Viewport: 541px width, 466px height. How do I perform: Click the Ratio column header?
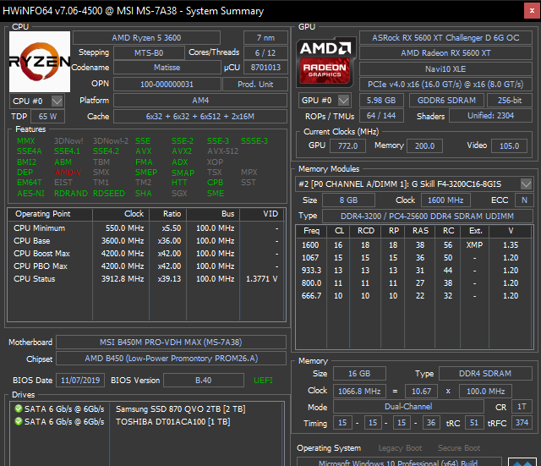tap(168, 214)
